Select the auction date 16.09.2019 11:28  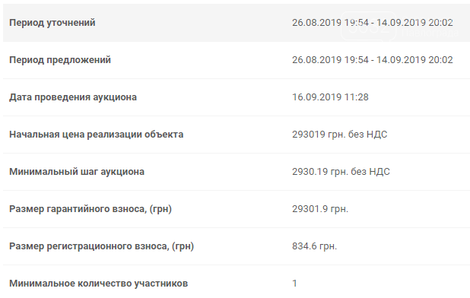coord(330,97)
